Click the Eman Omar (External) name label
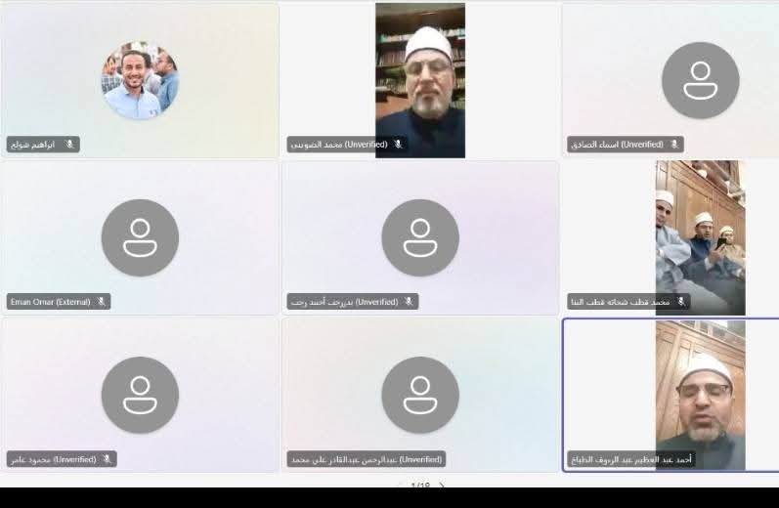This screenshot has height=508, width=779. (x=49, y=302)
